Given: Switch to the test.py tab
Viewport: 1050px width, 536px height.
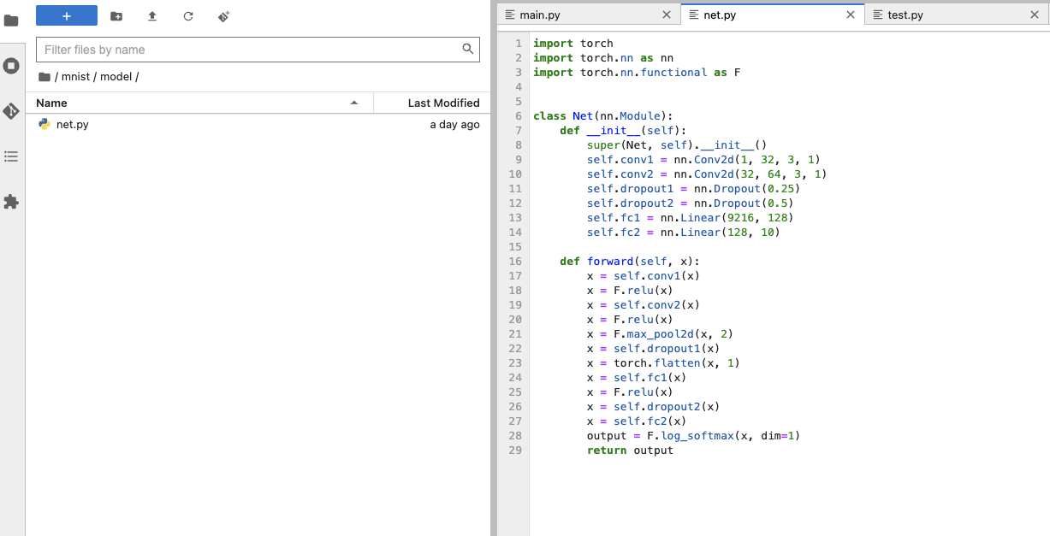Looking at the screenshot, I should tap(905, 15).
